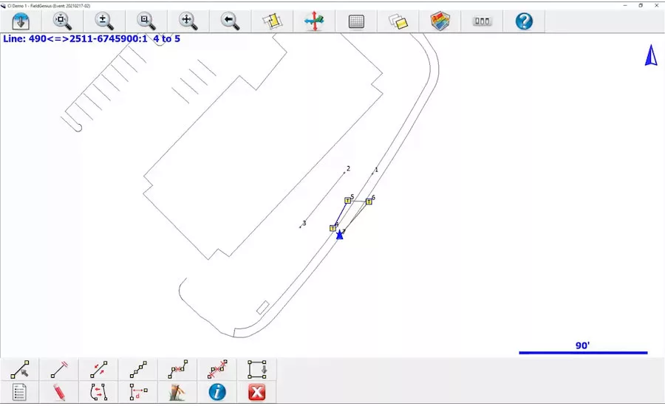Select the yellow node marker labeled 6
The image size is (665, 406).
369,202
